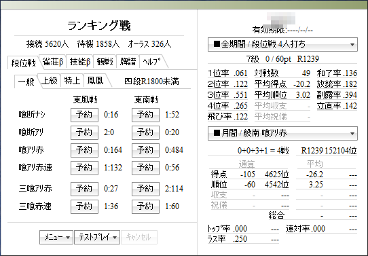Click the 3位率 .551 stat
Viewport: 368px width, 256px height.
click(x=227, y=95)
